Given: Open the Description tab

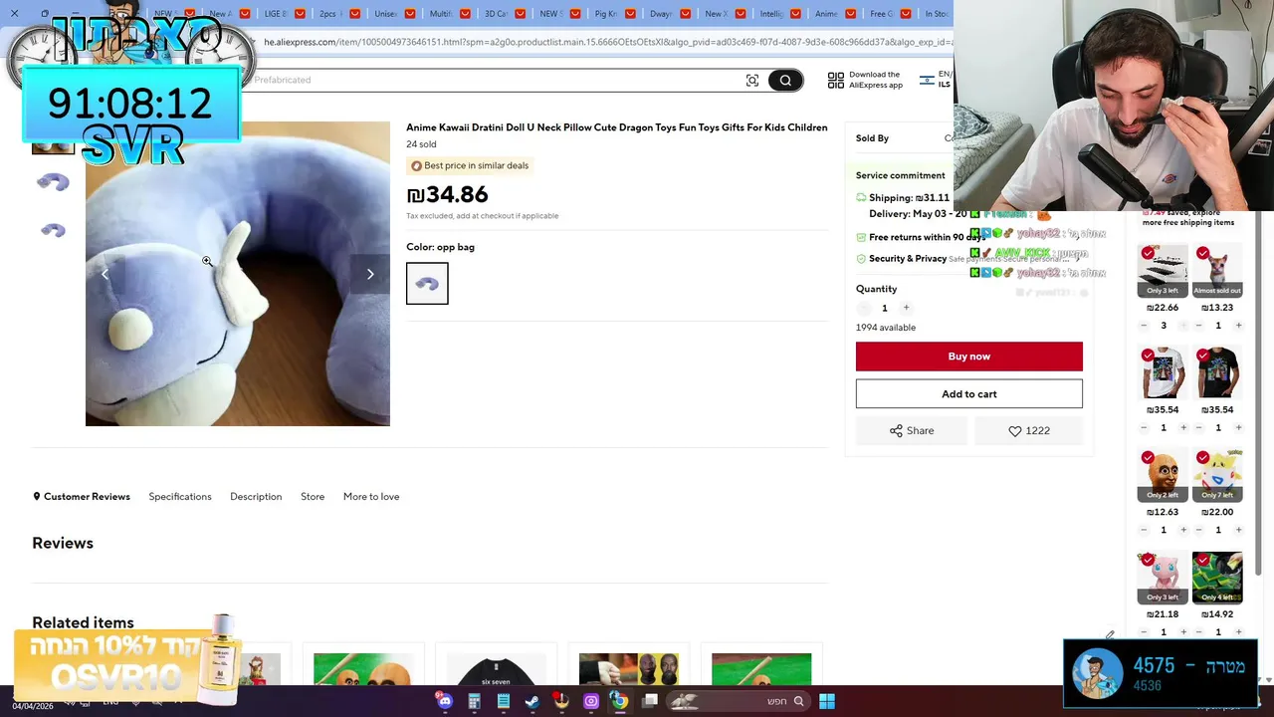Looking at the screenshot, I should [256, 497].
